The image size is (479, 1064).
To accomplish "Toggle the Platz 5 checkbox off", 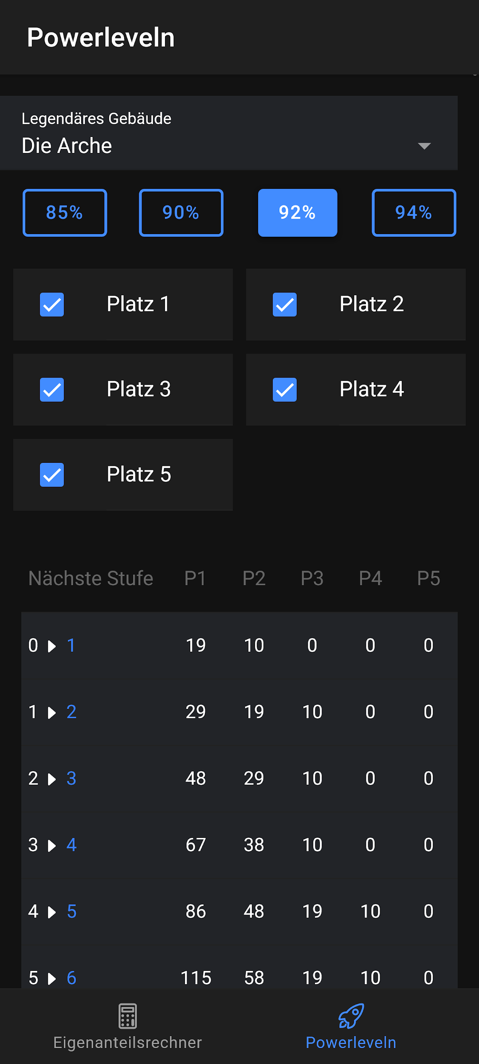I will tap(52, 475).
